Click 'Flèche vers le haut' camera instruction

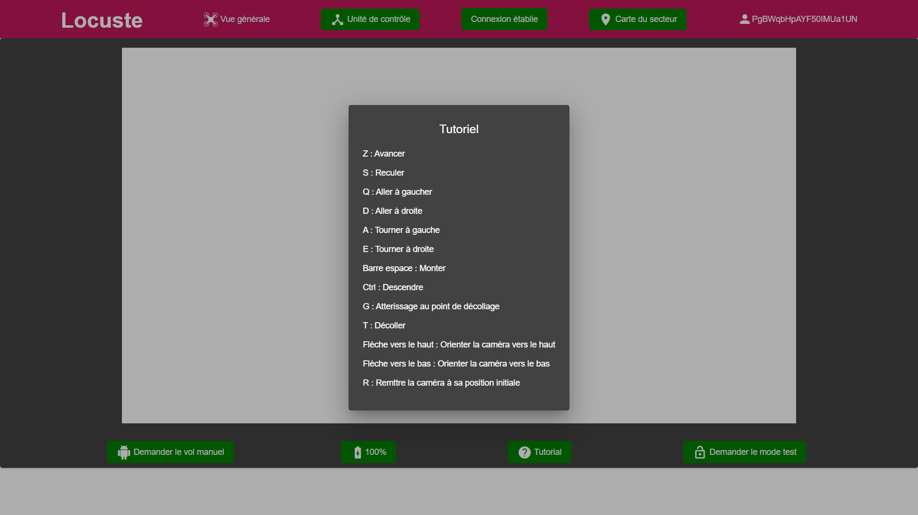pos(459,345)
